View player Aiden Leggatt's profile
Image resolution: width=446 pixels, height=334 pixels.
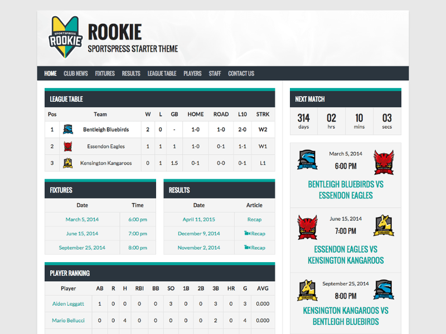pos(67,304)
